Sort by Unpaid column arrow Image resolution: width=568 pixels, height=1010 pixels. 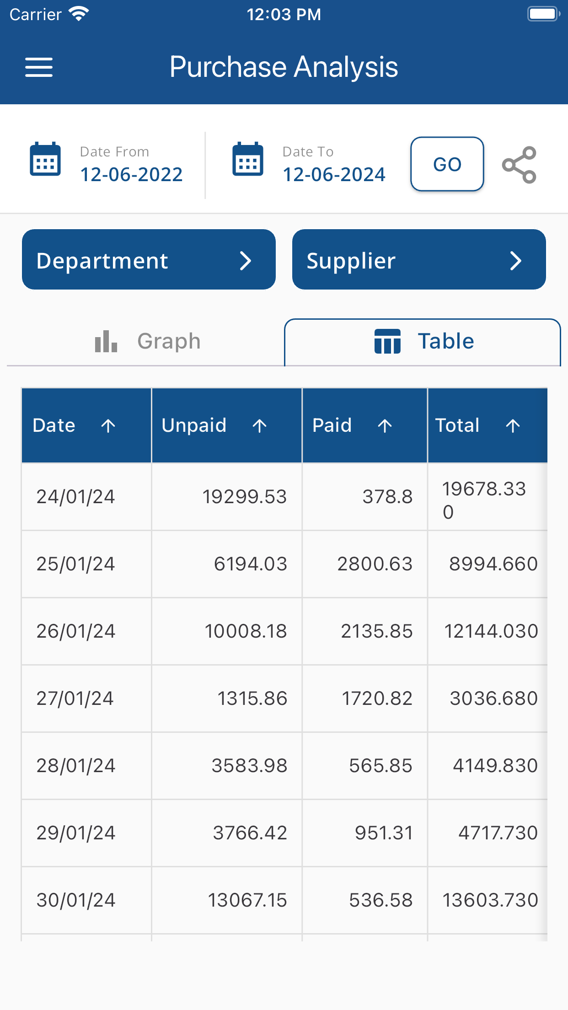[260, 426]
